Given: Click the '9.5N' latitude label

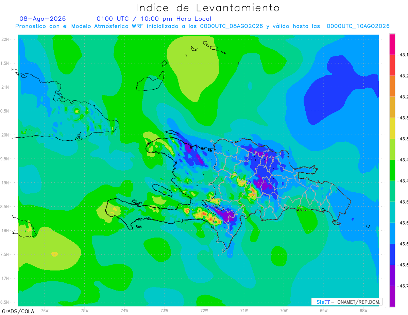Looking at the screenshot, I should point(5,159).
